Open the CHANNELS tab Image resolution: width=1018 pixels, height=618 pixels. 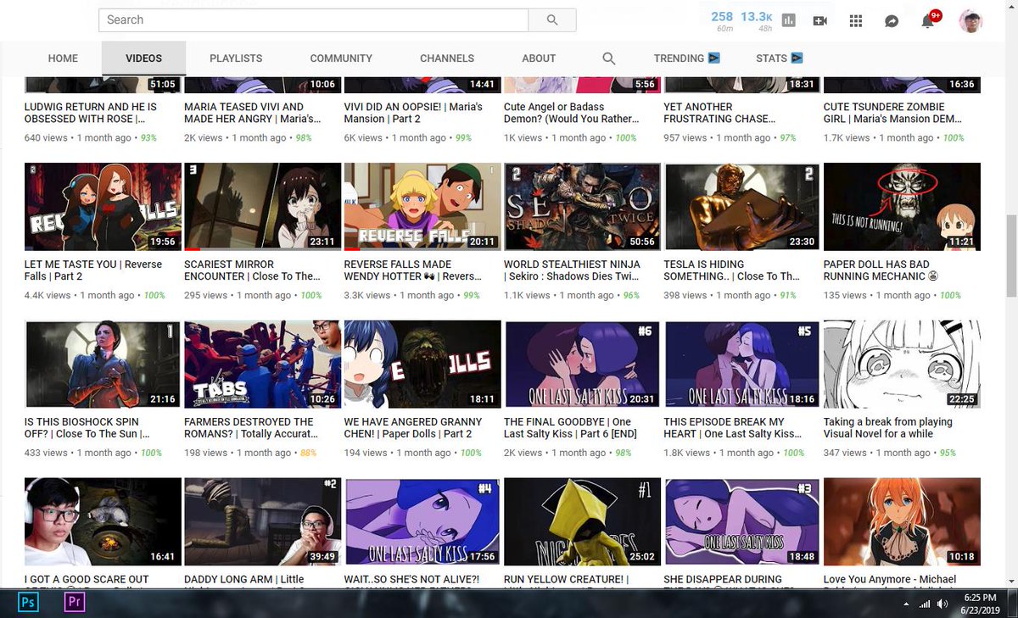[x=447, y=58]
